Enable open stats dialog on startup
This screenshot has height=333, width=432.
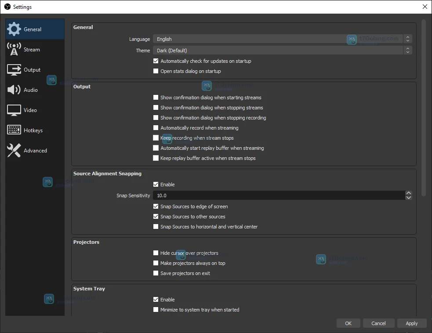point(156,71)
